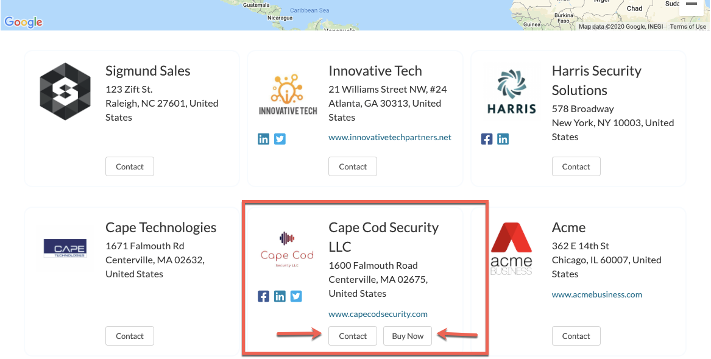Follow the www.acmebusiness.com link

tap(597, 294)
